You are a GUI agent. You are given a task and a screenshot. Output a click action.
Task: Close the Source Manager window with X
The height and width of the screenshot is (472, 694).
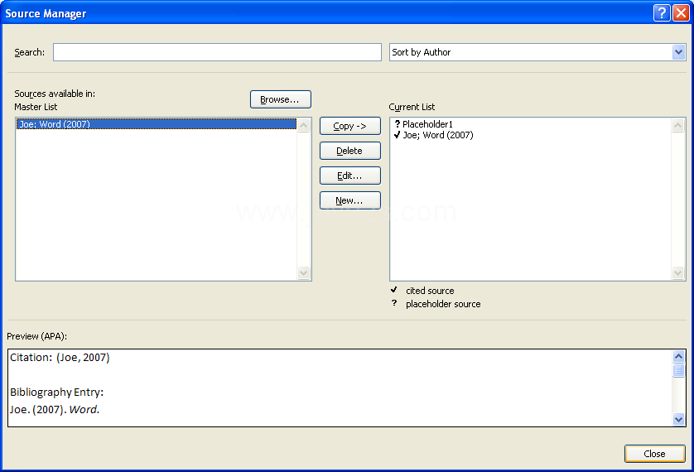681,12
